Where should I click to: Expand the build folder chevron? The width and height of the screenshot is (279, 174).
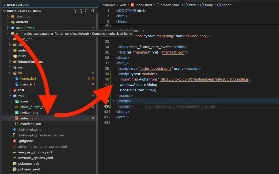point(10,56)
